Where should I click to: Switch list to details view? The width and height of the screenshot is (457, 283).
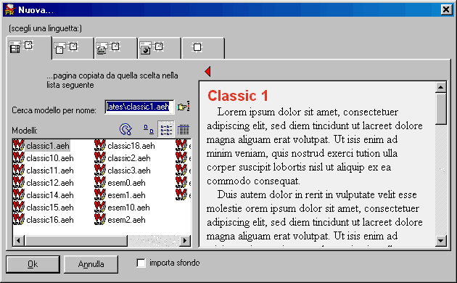point(183,129)
